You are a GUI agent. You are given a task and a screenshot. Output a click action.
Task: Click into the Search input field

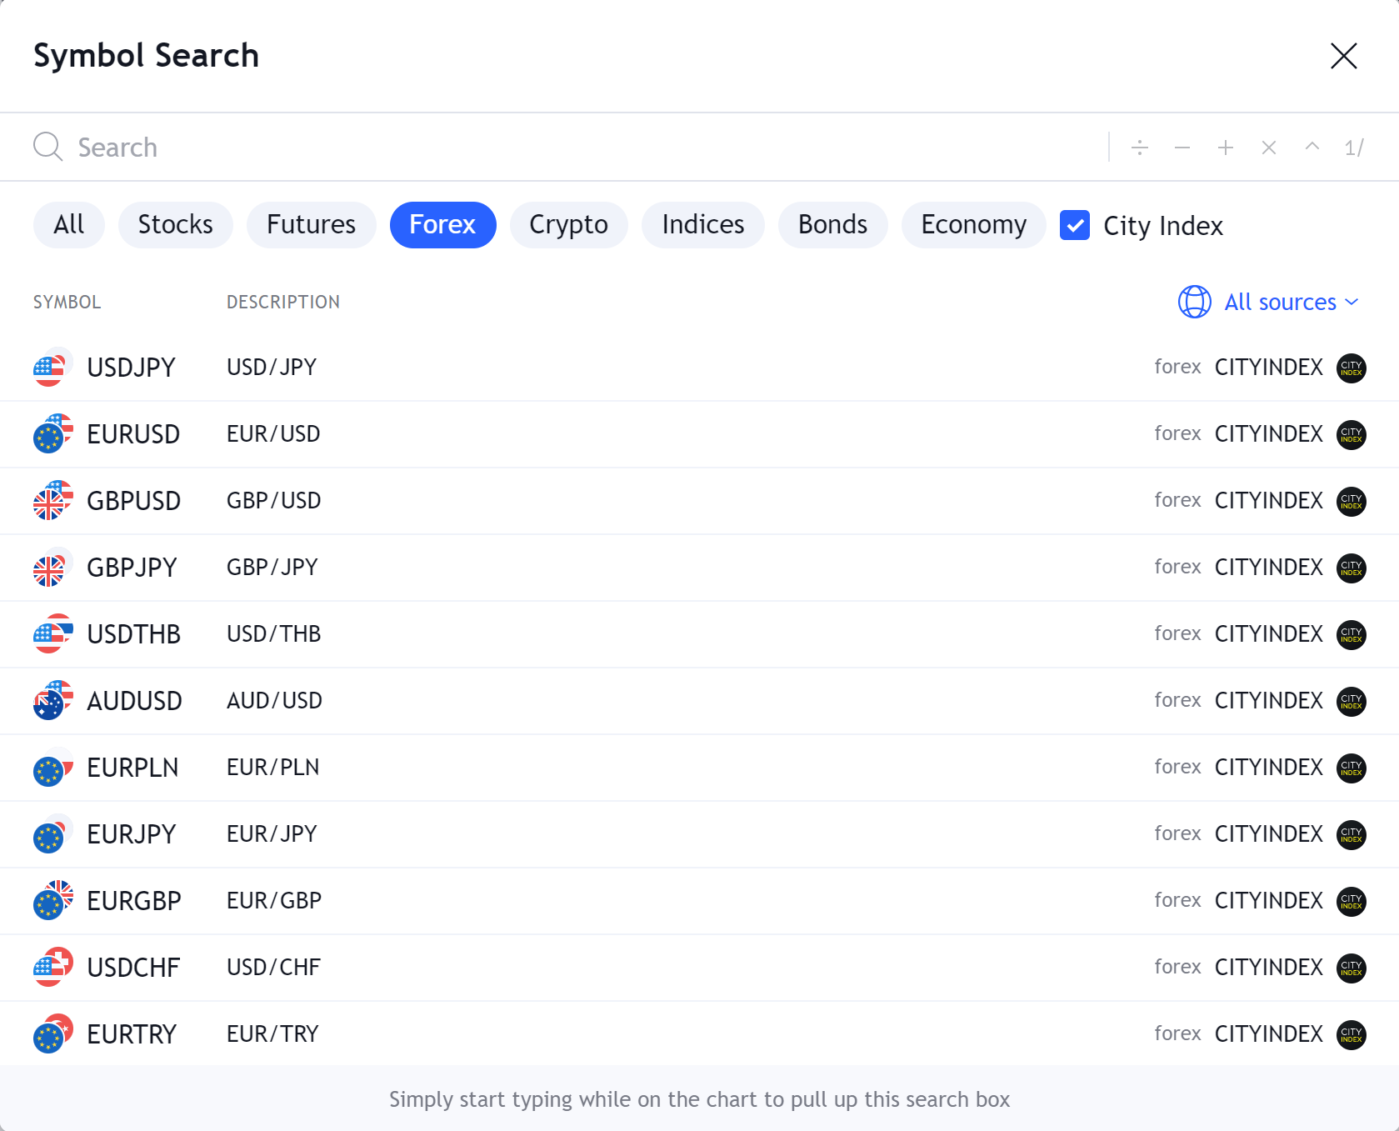583,148
